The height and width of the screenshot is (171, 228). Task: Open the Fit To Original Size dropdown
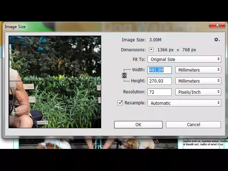coord(185,59)
